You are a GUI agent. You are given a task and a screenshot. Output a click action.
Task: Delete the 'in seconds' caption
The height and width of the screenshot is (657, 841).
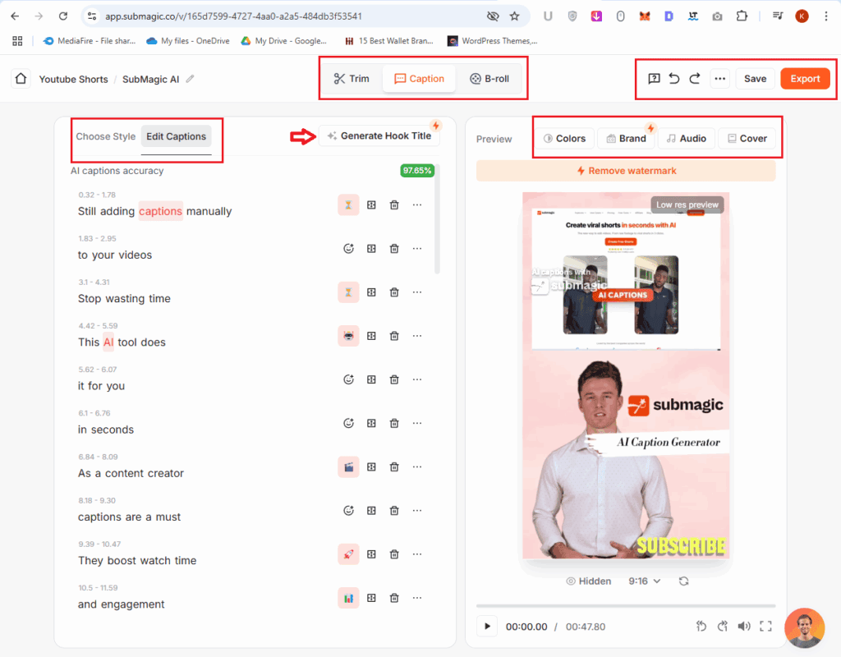tap(394, 423)
